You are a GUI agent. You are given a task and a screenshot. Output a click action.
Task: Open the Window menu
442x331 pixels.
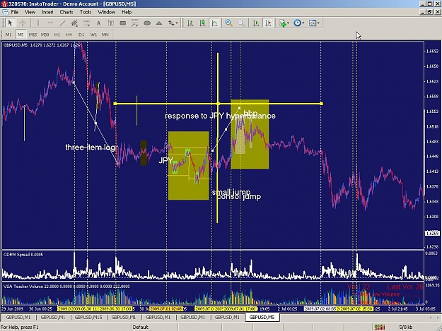pos(106,12)
